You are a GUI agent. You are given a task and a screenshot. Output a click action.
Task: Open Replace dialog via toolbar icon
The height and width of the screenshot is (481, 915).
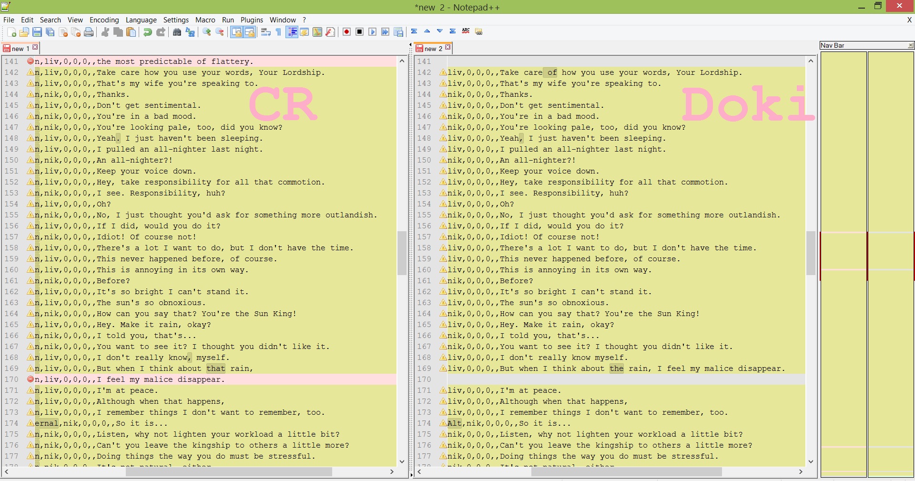[x=190, y=32]
